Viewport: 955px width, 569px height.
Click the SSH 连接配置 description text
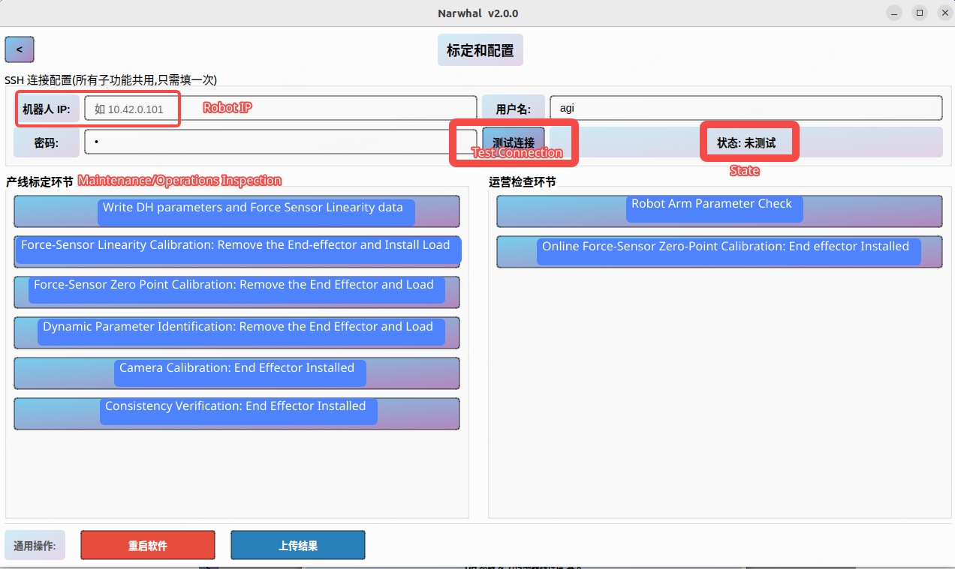111,79
